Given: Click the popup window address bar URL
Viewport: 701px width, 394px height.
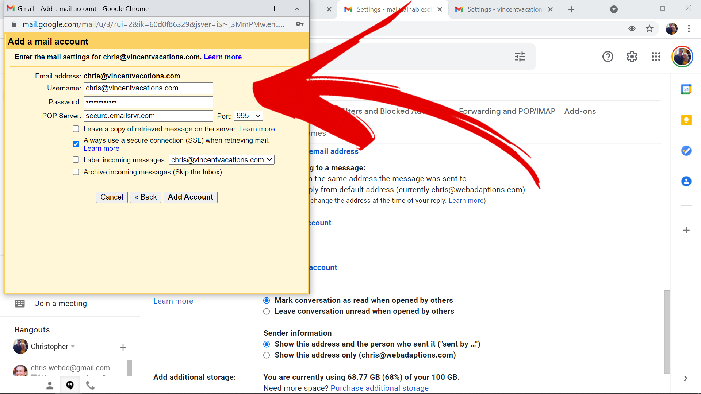Looking at the screenshot, I should click(x=153, y=24).
